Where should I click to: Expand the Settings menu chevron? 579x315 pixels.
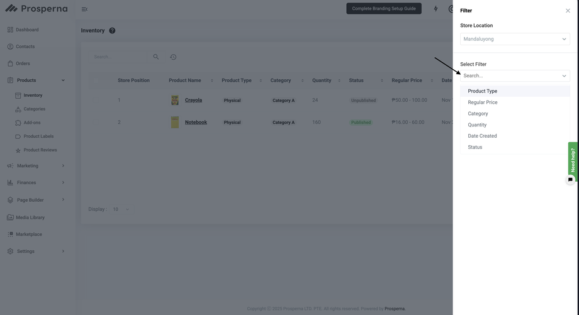tap(63, 251)
